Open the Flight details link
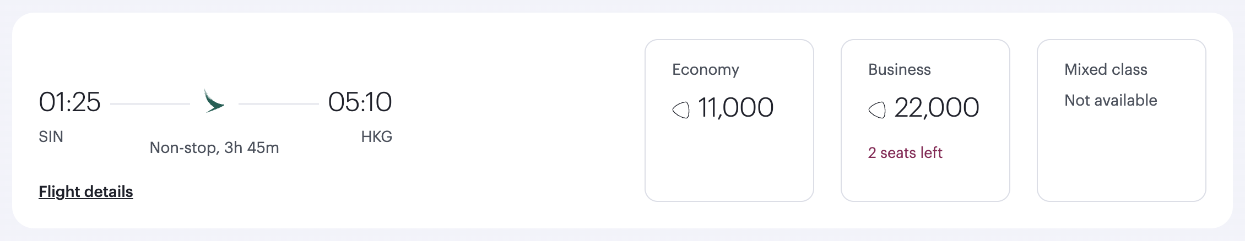Viewport: 1245px width, 241px height. pos(86,191)
